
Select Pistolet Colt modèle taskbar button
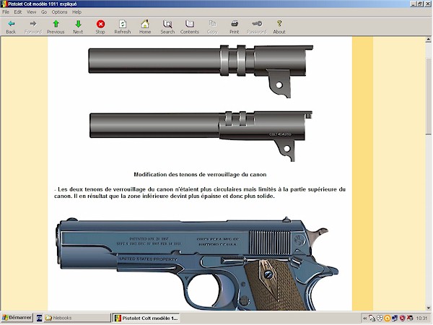(146, 318)
